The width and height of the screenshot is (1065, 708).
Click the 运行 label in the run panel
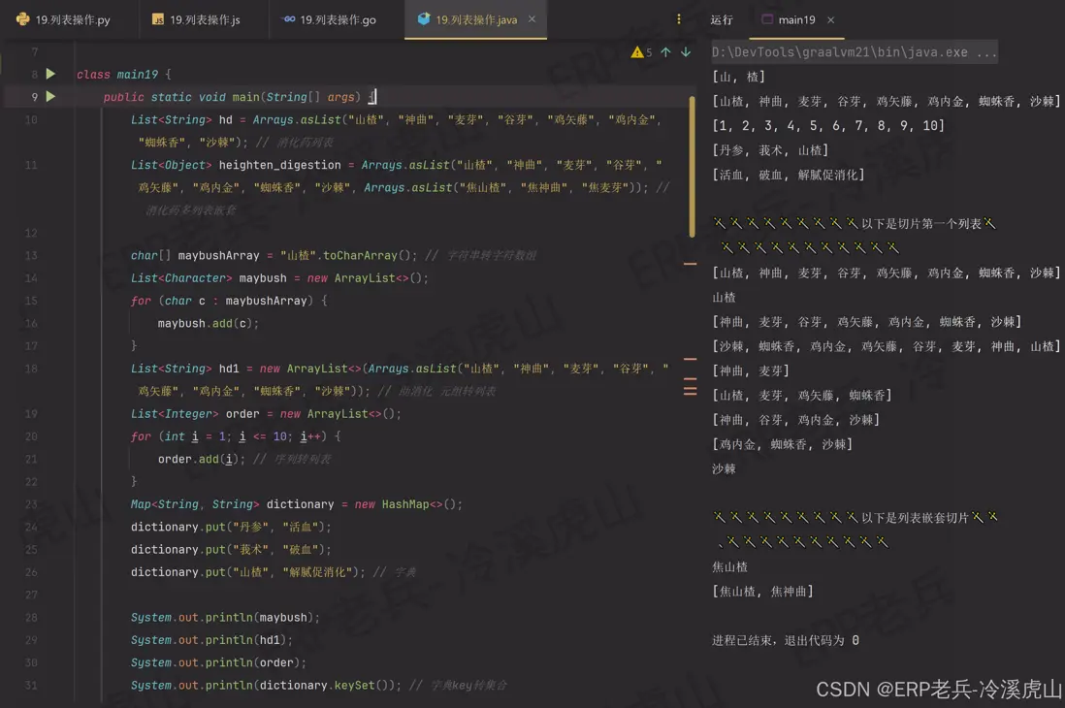tap(722, 19)
